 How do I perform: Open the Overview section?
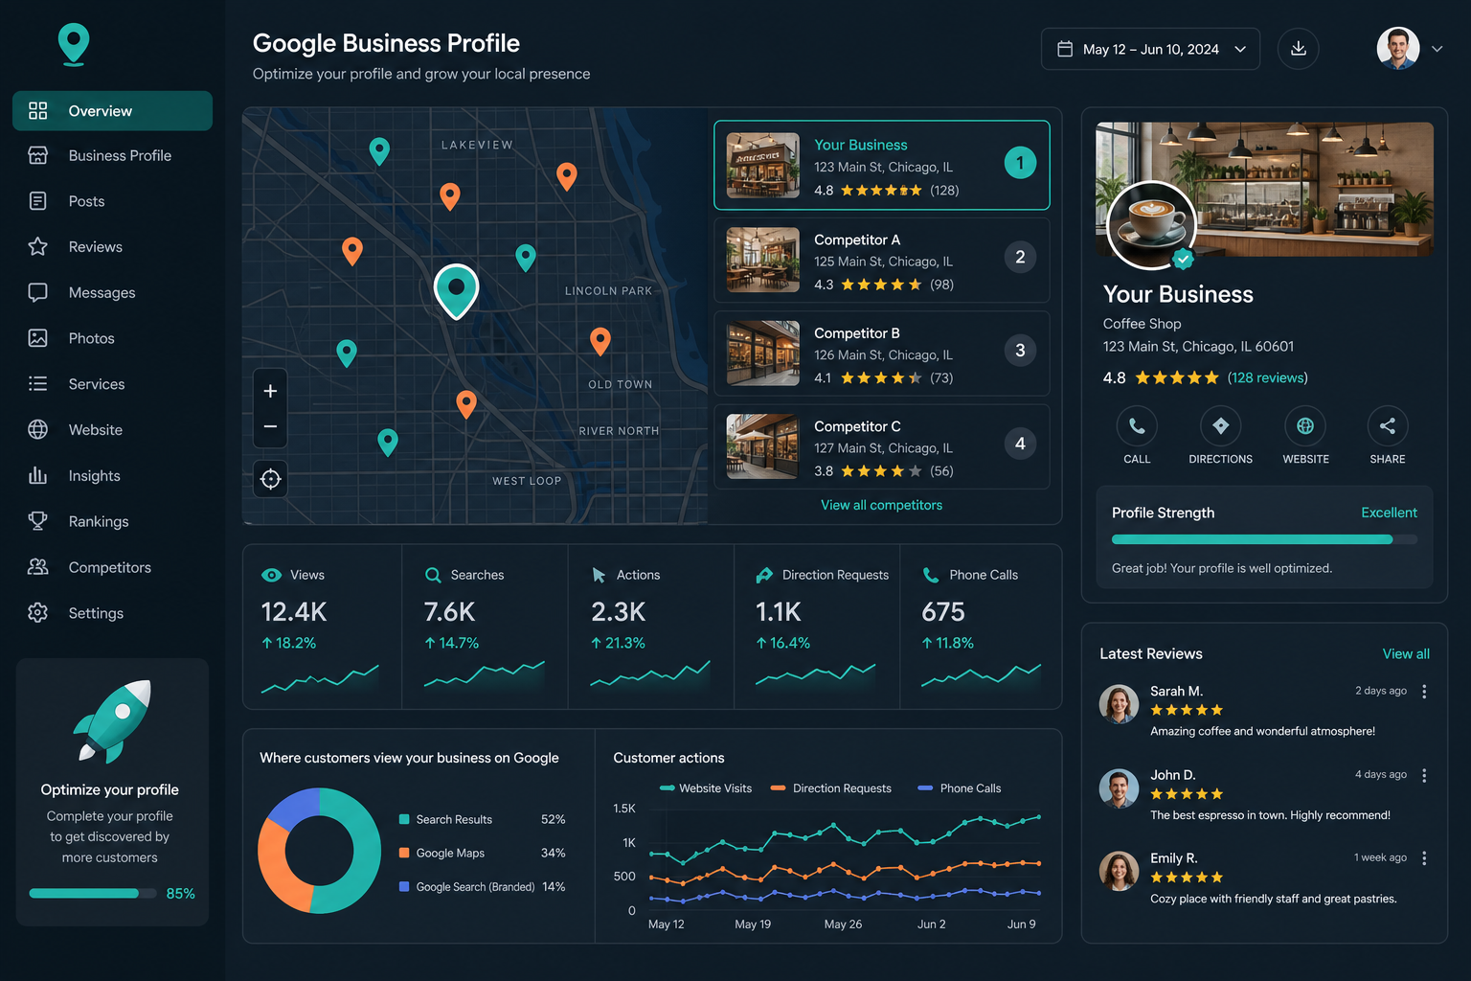coord(112,111)
